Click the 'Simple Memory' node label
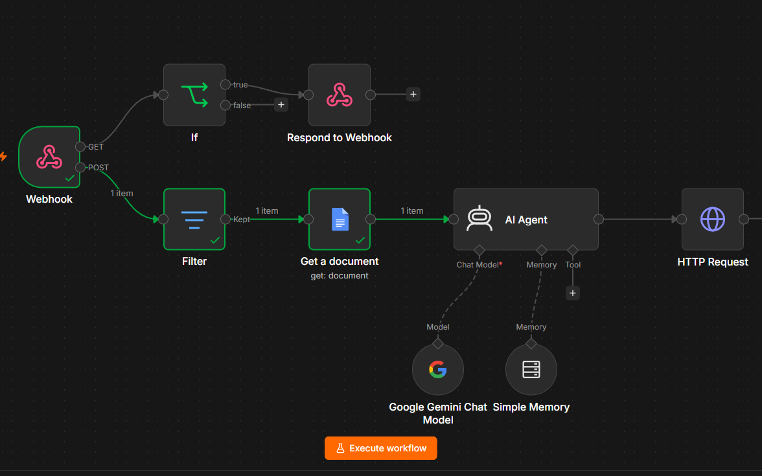The width and height of the screenshot is (762, 476). (x=531, y=407)
